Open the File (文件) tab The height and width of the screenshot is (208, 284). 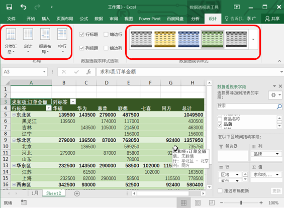click(11, 19)
